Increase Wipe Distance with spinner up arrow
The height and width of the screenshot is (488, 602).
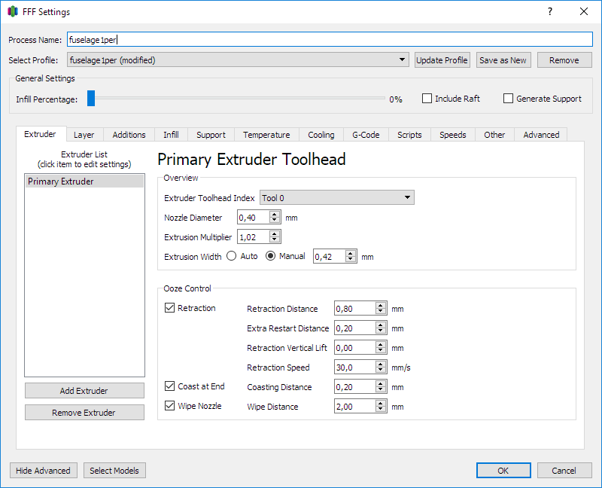[381, 403]
